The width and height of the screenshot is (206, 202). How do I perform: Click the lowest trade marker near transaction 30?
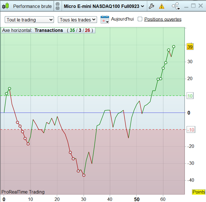pyautogui.click(x=84, y=175)
